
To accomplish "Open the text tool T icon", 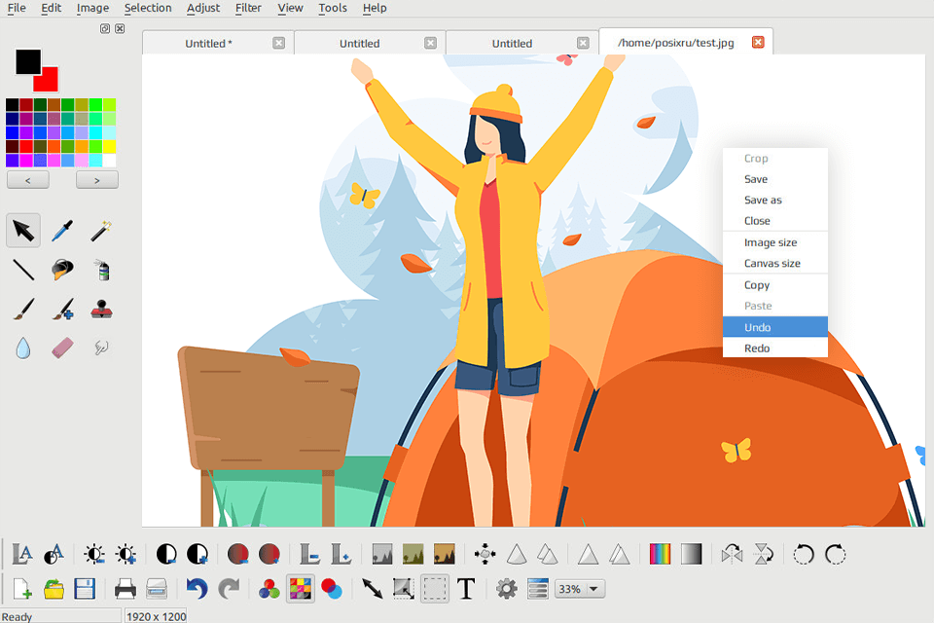I will click(x=466, y=589).
